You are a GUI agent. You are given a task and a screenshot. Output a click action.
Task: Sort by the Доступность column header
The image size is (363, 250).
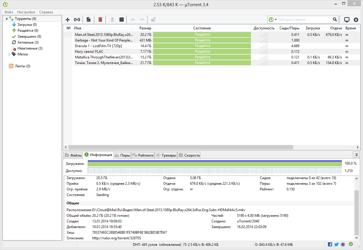click(264, 28)
